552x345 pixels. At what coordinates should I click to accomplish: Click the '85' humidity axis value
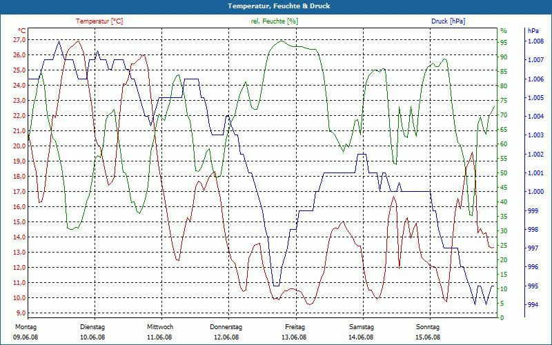tap(504, 72)
